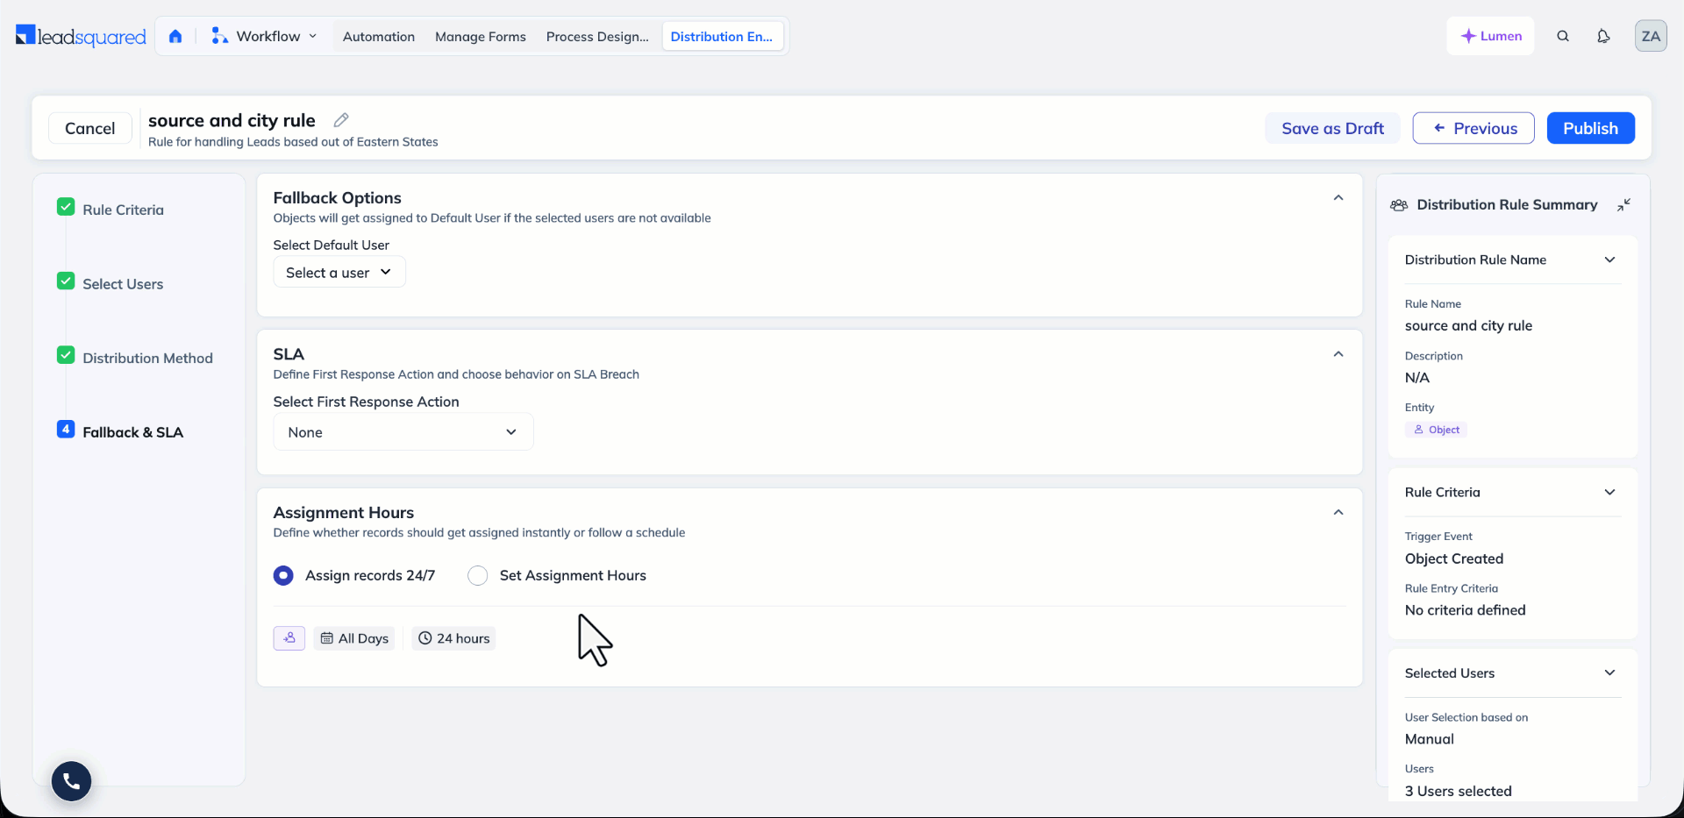The image size is (1684, 818).
Task: Open search via the magnifier icon
Action: tap(1563, 36)
